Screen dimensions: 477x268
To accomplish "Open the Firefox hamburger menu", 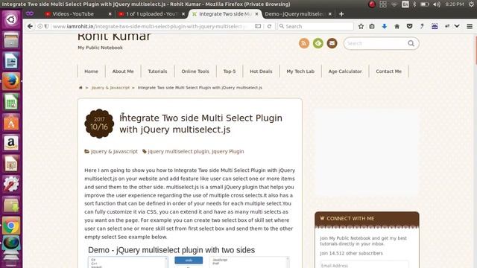I will coord(470,26).
